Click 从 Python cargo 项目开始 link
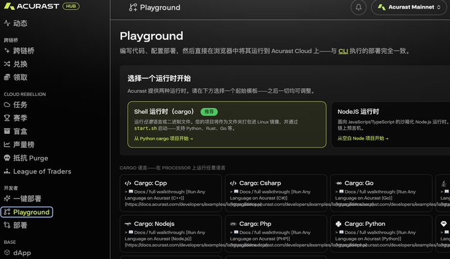 [163, 138]
